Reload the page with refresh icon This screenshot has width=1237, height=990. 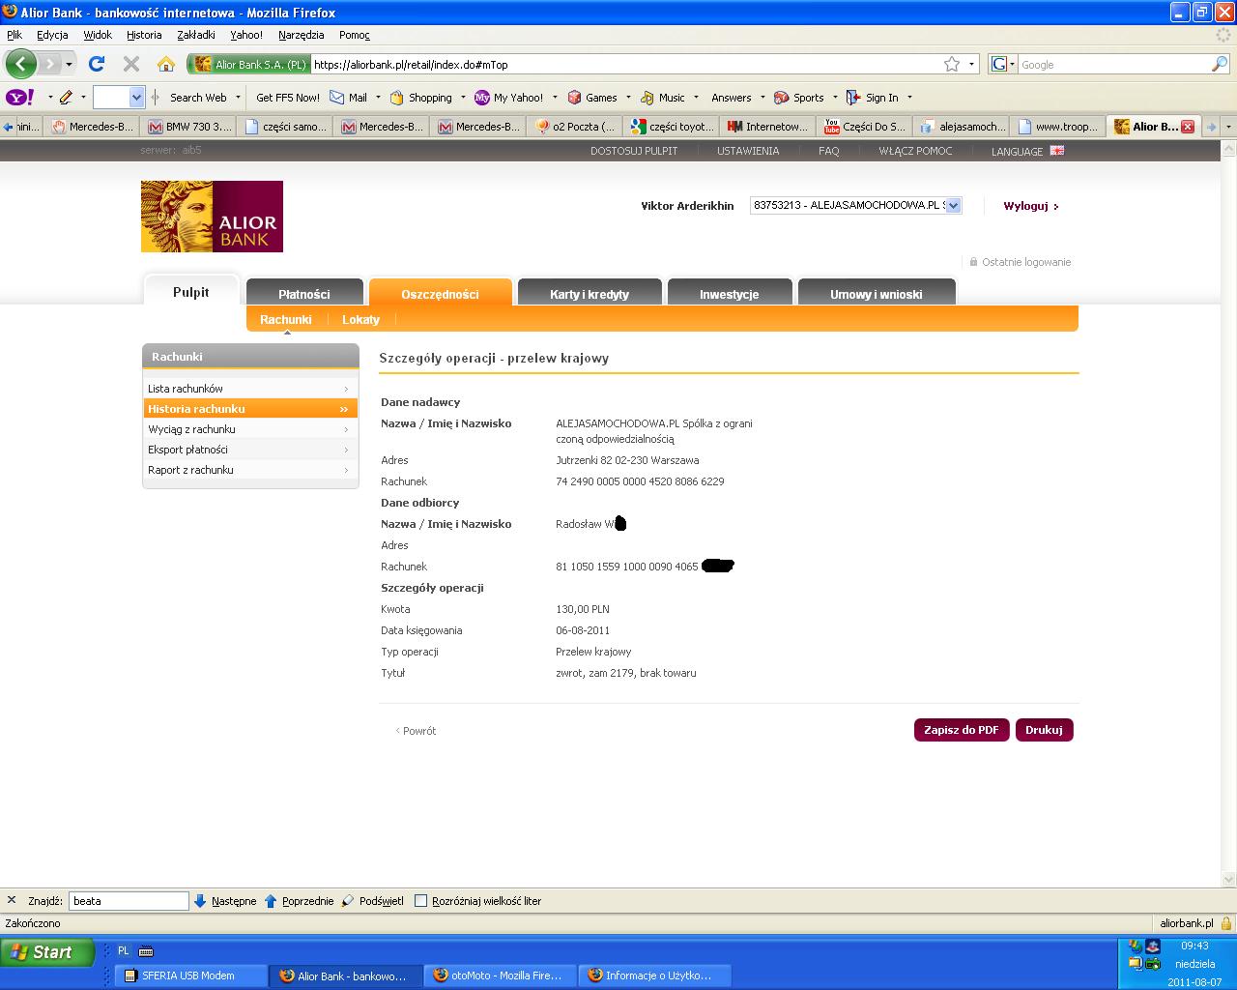coord(96,64)
